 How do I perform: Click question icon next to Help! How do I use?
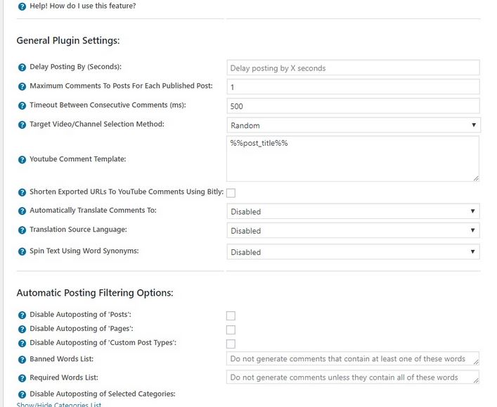tap(22, 6)
